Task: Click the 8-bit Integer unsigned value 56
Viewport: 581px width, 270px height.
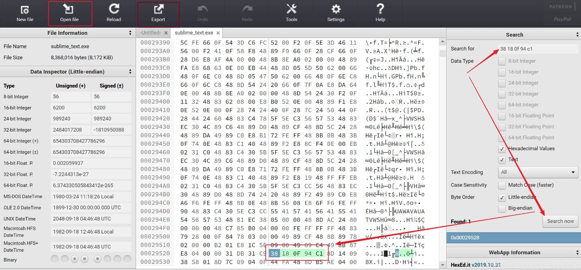Action: click(71, 97)
